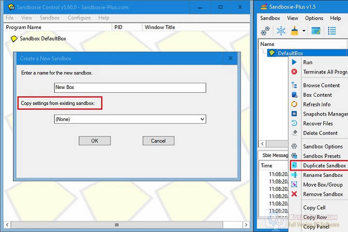This screenshot has height=232, width=348.
Task: Open File menu in Sandboxie Control
Action: tap(10, 18)
